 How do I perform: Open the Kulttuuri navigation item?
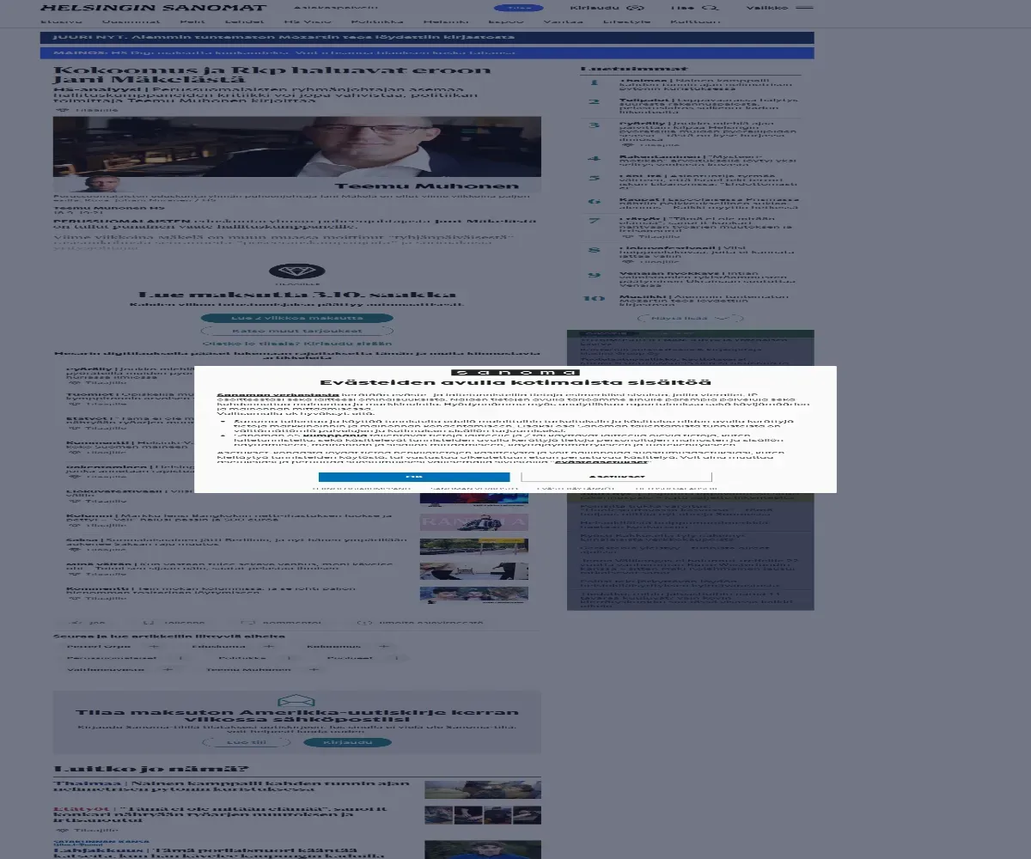695,21
